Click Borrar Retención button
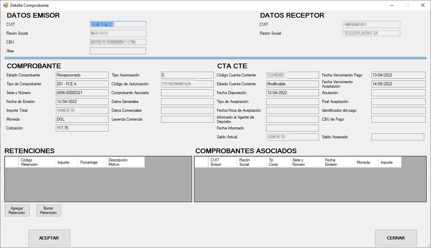The width and height of the screenshot is (431, 248). [x=49, y=210]
